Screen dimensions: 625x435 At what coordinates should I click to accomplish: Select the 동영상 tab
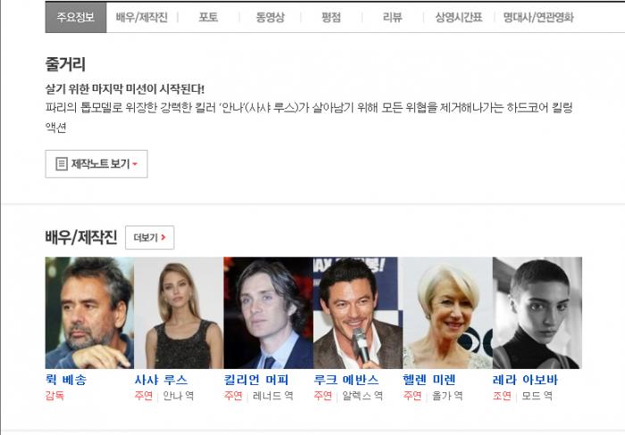tap(270, 17)
